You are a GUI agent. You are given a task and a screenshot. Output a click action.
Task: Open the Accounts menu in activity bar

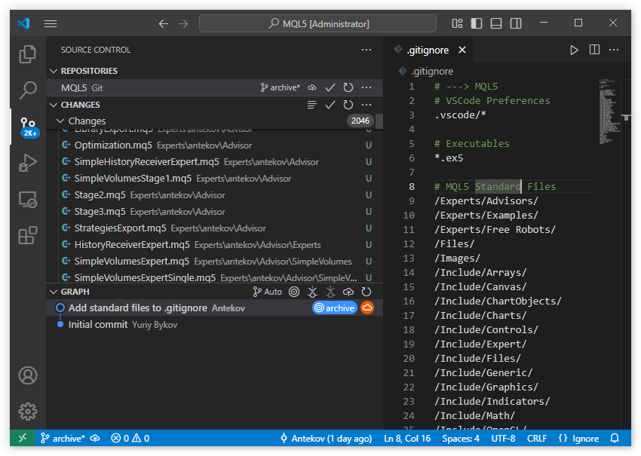click(28, 375)
